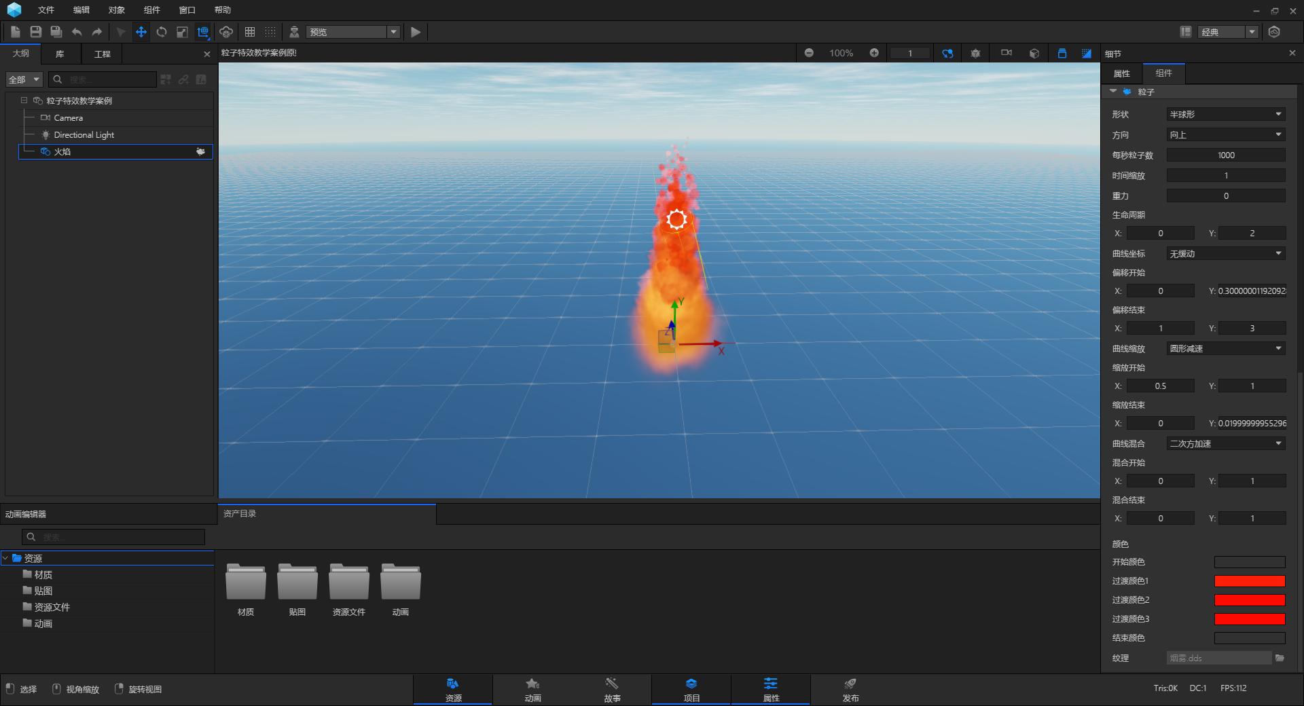Screen dimensions: 1304x706
Task: Click the bug debug icon in viewport bar
Action: pyautogui.click(x=976, y=53)
